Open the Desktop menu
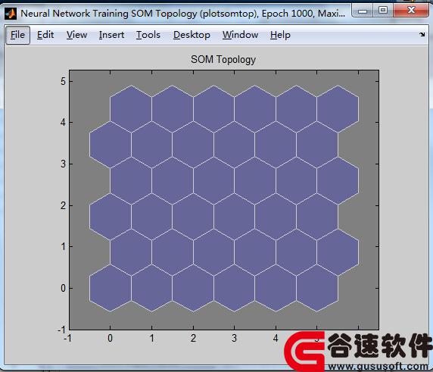433x372 pixels. 192,35
